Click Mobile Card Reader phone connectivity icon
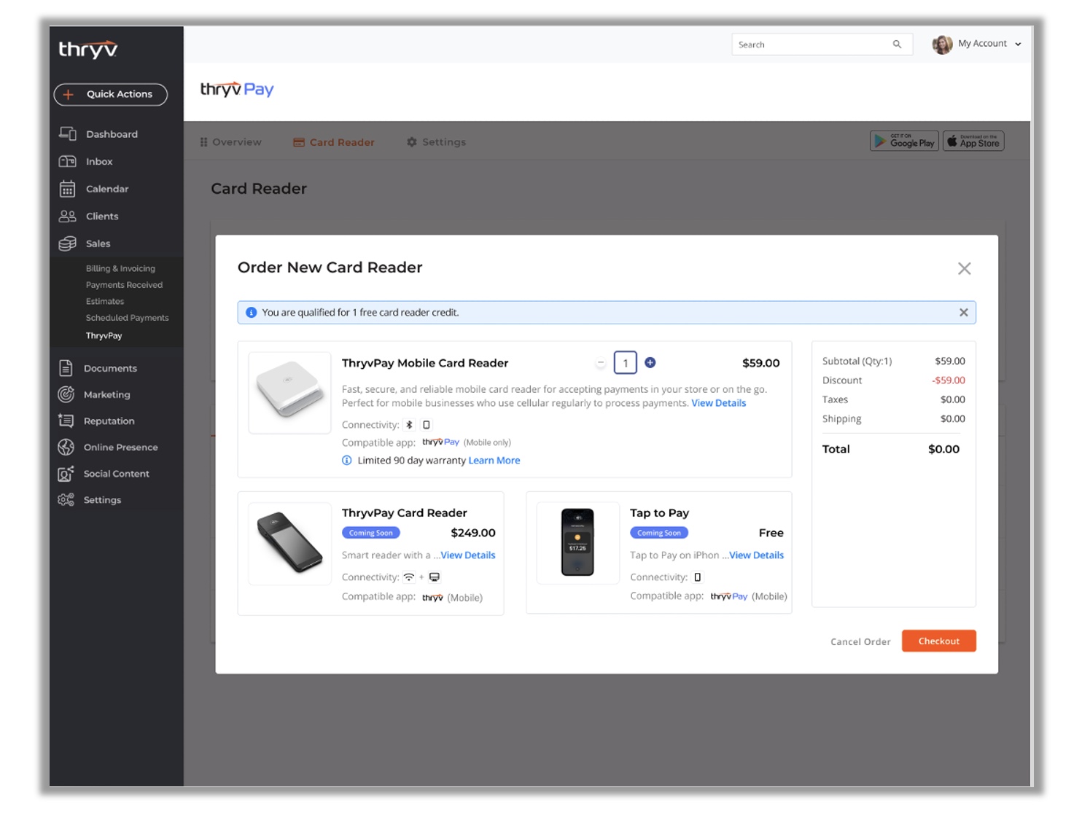The height and width of the screenshot is (828, 1082). tap(427, 425)
